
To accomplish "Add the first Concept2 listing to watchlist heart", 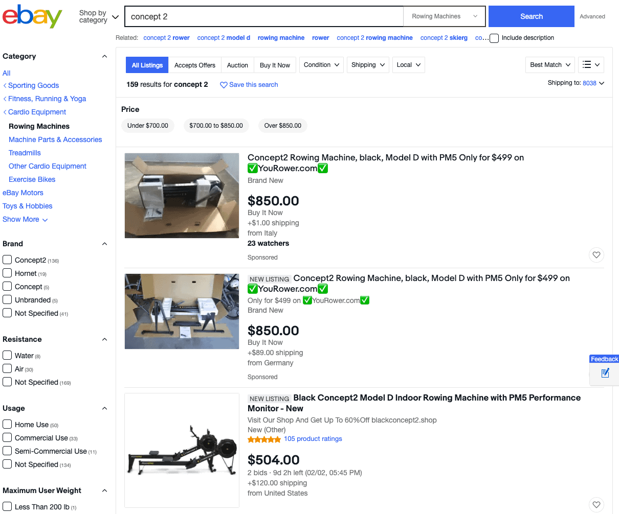I will (596, 254).
